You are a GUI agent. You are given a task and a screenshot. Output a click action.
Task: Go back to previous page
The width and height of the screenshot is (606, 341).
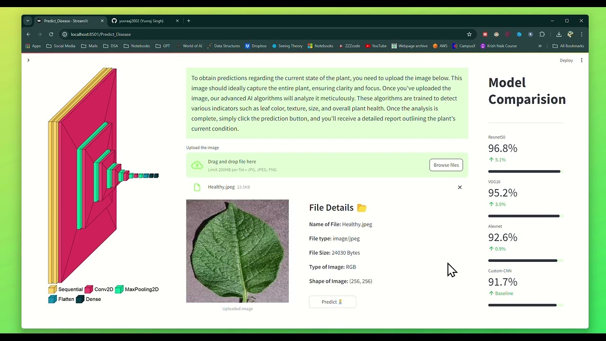(28, 34)
